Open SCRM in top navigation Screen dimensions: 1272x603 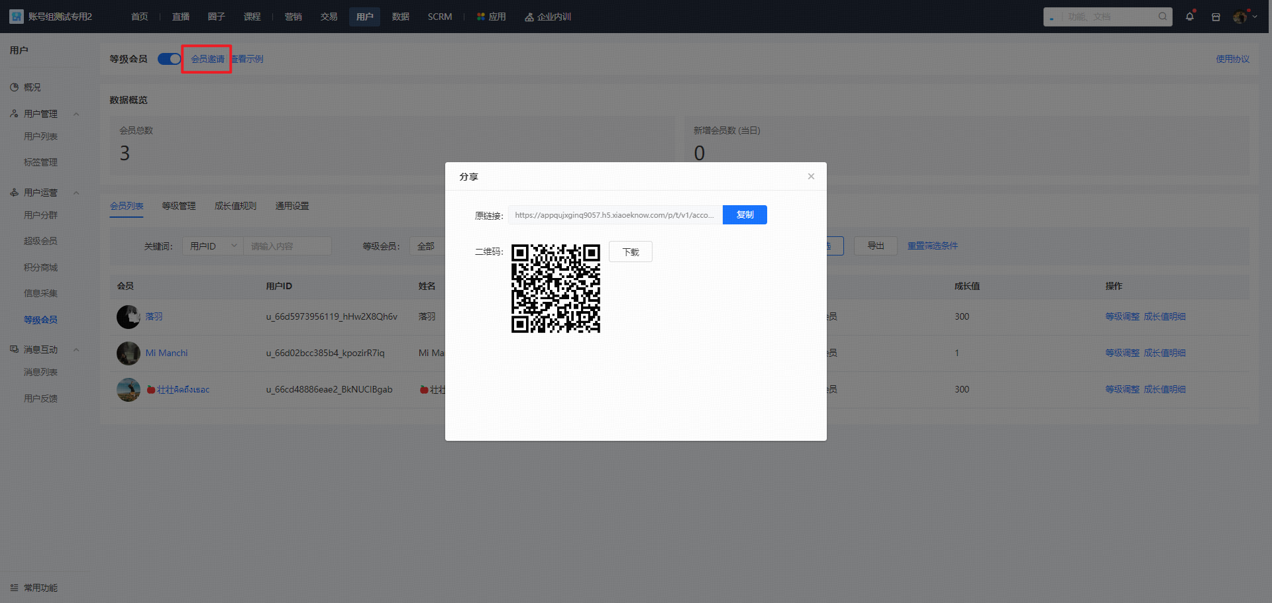(440, 17)
